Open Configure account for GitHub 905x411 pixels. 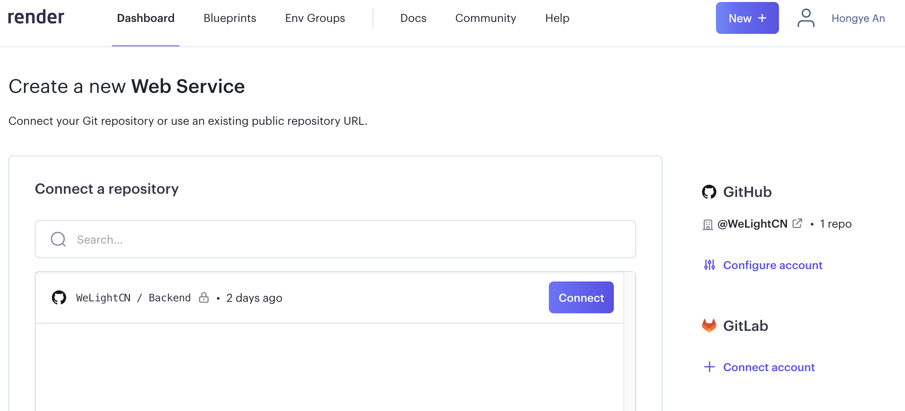point(773,265)
